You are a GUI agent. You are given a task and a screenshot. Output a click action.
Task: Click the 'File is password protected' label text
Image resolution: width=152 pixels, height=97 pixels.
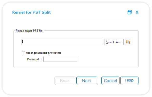coord(43,53)
